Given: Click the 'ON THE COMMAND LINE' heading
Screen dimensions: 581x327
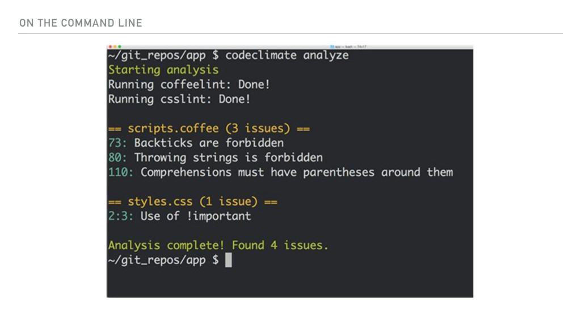Looking at the screenshot, I should (x=81, y=23).
